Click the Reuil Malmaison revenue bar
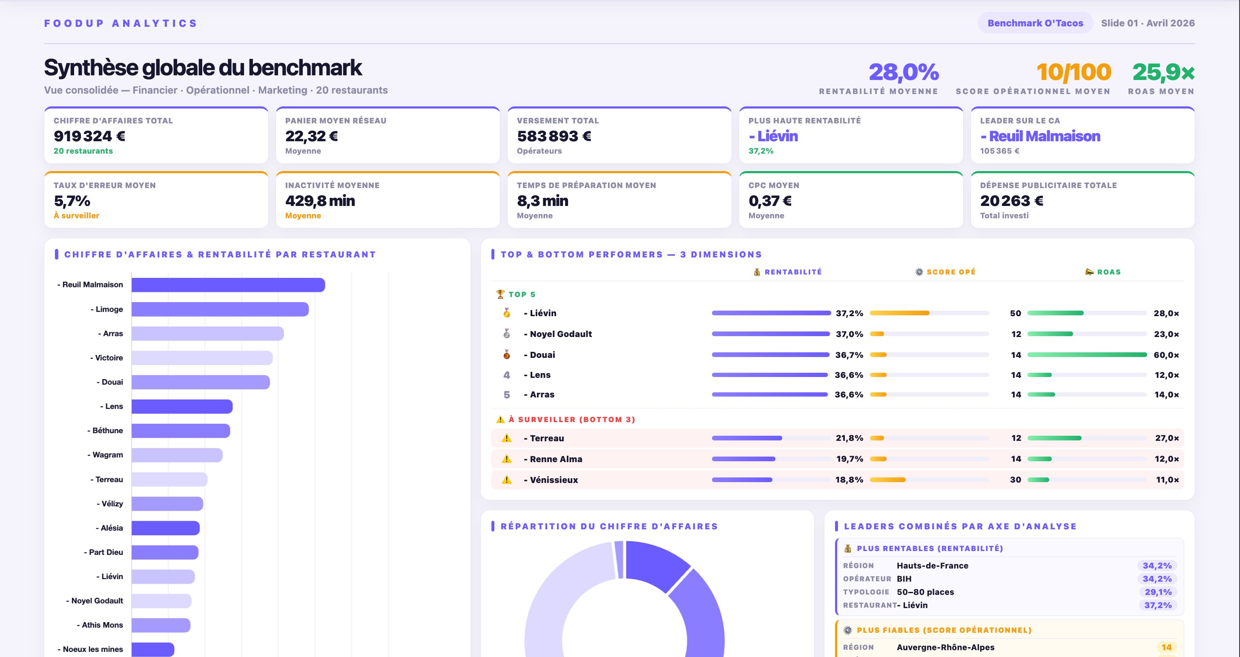1240x657 pixels. coord(228,285)
